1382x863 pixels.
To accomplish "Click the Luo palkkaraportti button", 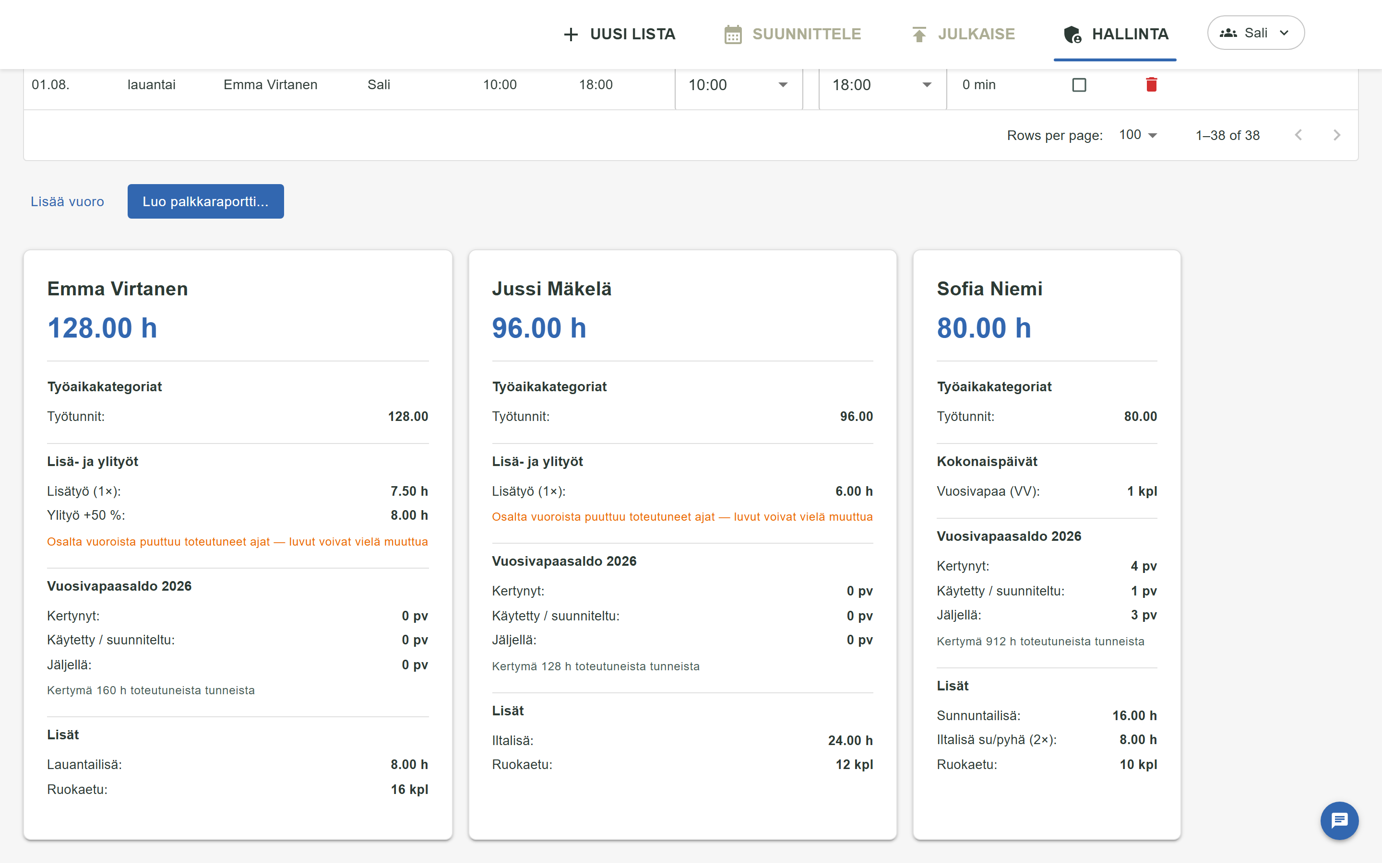I will [x=205, y=201].
